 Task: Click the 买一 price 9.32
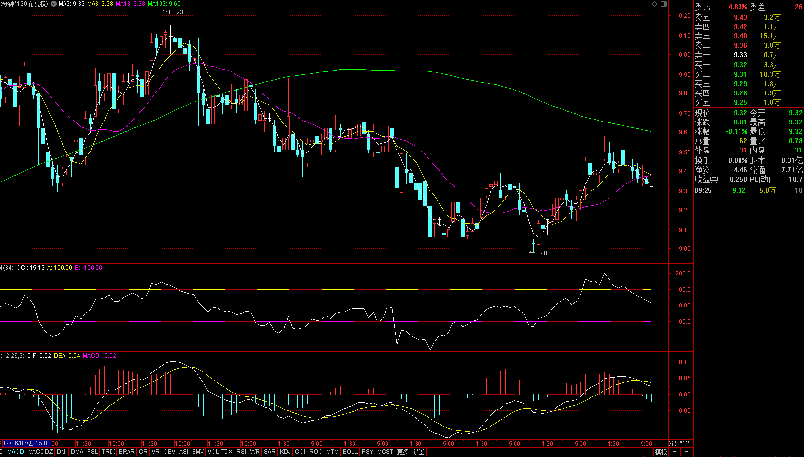coord(740,65)
